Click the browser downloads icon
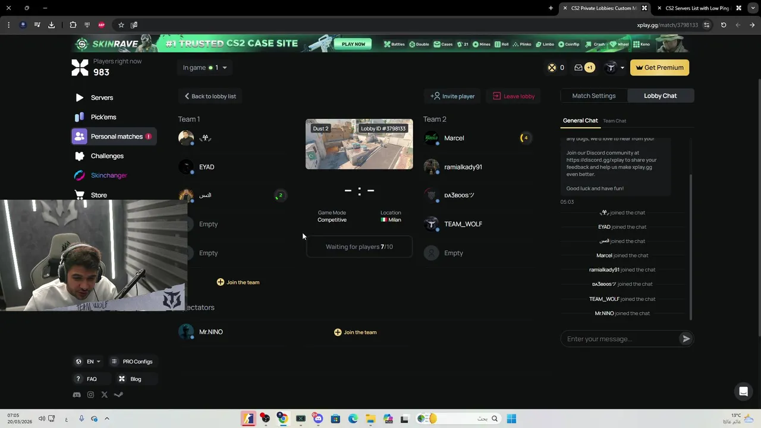The image size is (761, 428). click(51, 25)
